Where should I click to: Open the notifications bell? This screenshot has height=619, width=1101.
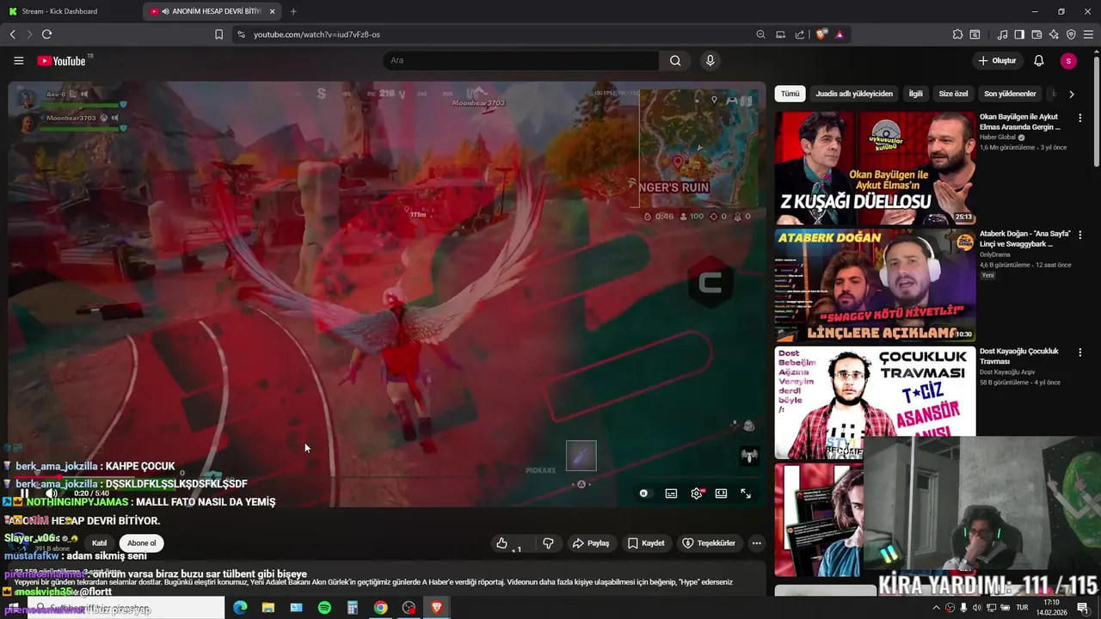tap(1039, 61)
